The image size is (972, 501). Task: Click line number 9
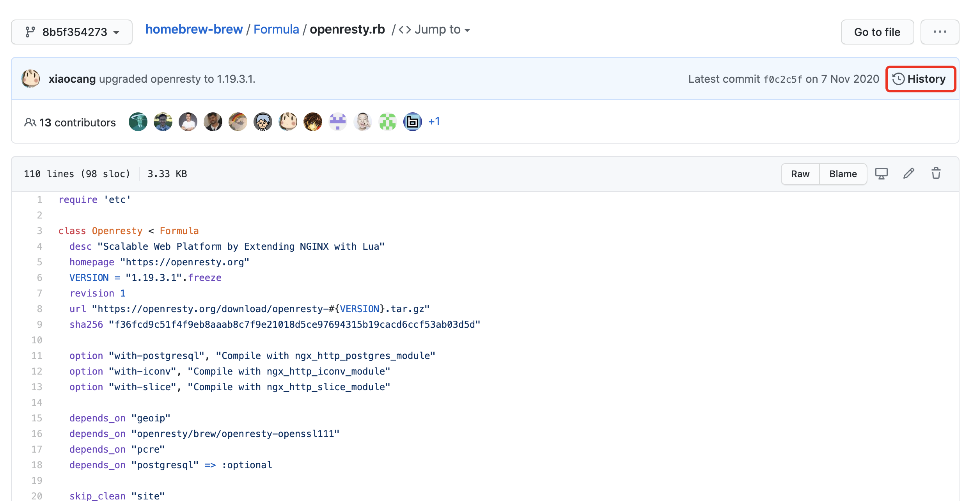[39, 325]
